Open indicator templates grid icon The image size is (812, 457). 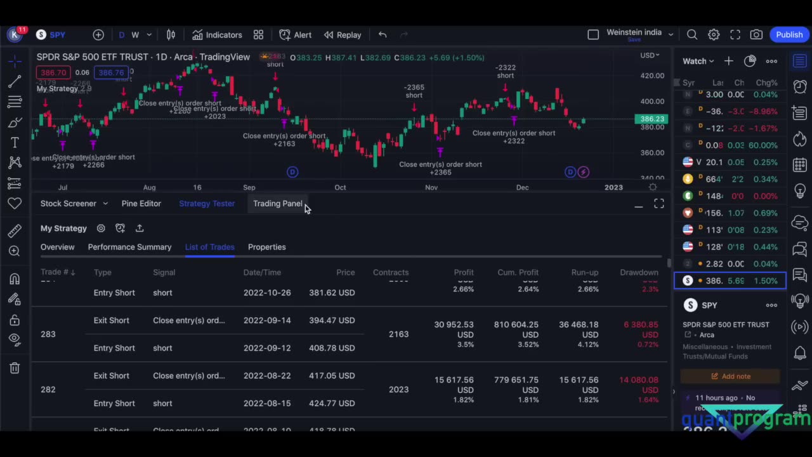[258, 35]
